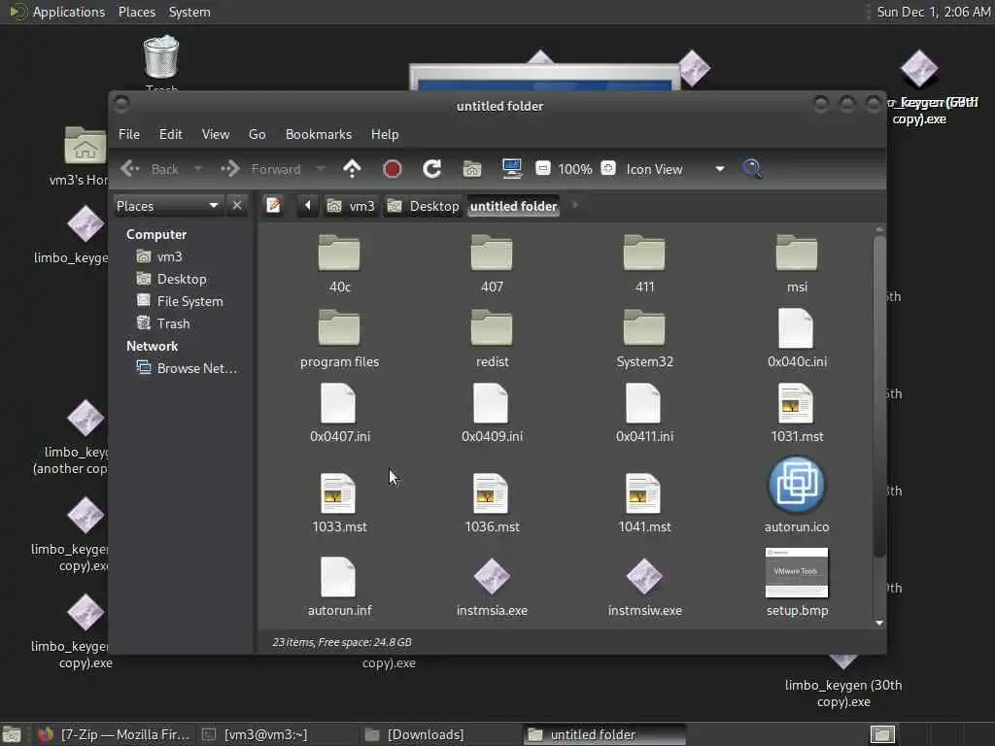Go to Desktop in the path bar
Viewport: 995px width, 746px height.
424,206
